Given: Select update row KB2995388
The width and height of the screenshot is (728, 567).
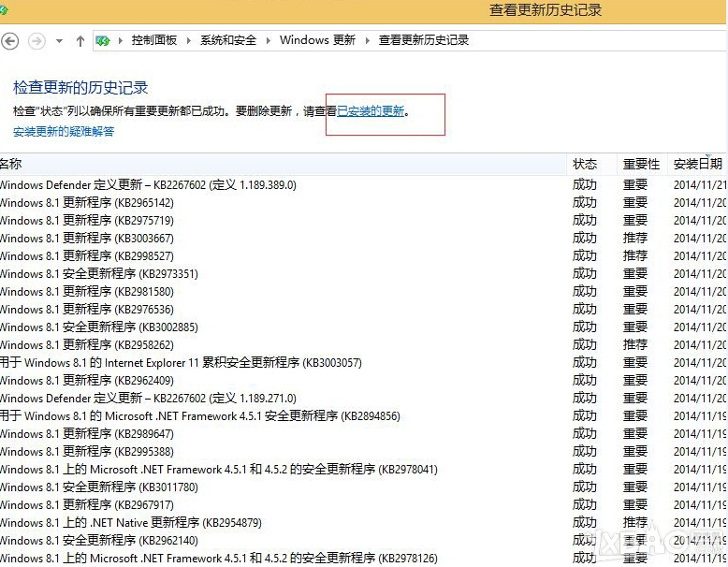Looking at the screenshot, I should (x=364, y=452).
